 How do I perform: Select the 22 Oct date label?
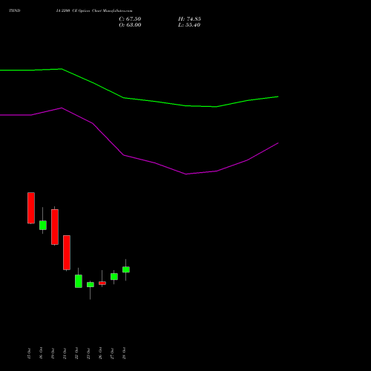76,353
